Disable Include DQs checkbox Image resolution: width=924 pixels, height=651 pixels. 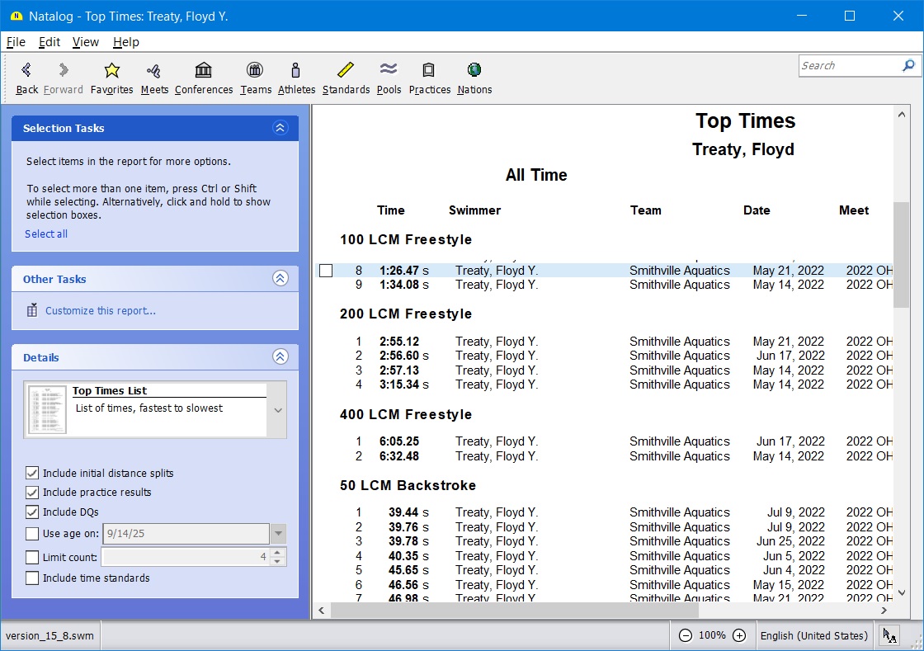pyautogui.click(x=32, y=512)
